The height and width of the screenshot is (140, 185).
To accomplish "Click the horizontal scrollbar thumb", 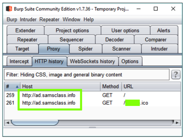I will (34, 123).
